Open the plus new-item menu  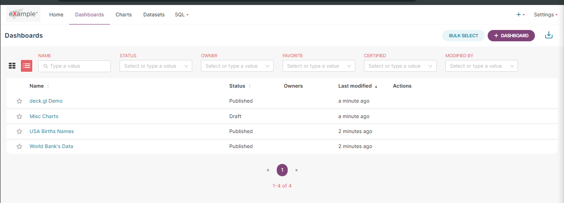click(x=520, y=15)
